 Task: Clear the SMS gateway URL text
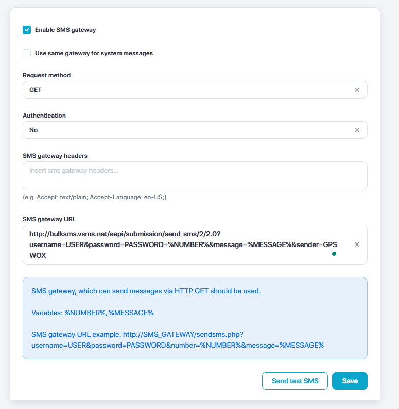click(357, 244)
